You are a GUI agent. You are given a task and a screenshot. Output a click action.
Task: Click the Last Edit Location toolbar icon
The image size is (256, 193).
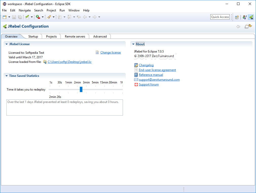point(79,17)
